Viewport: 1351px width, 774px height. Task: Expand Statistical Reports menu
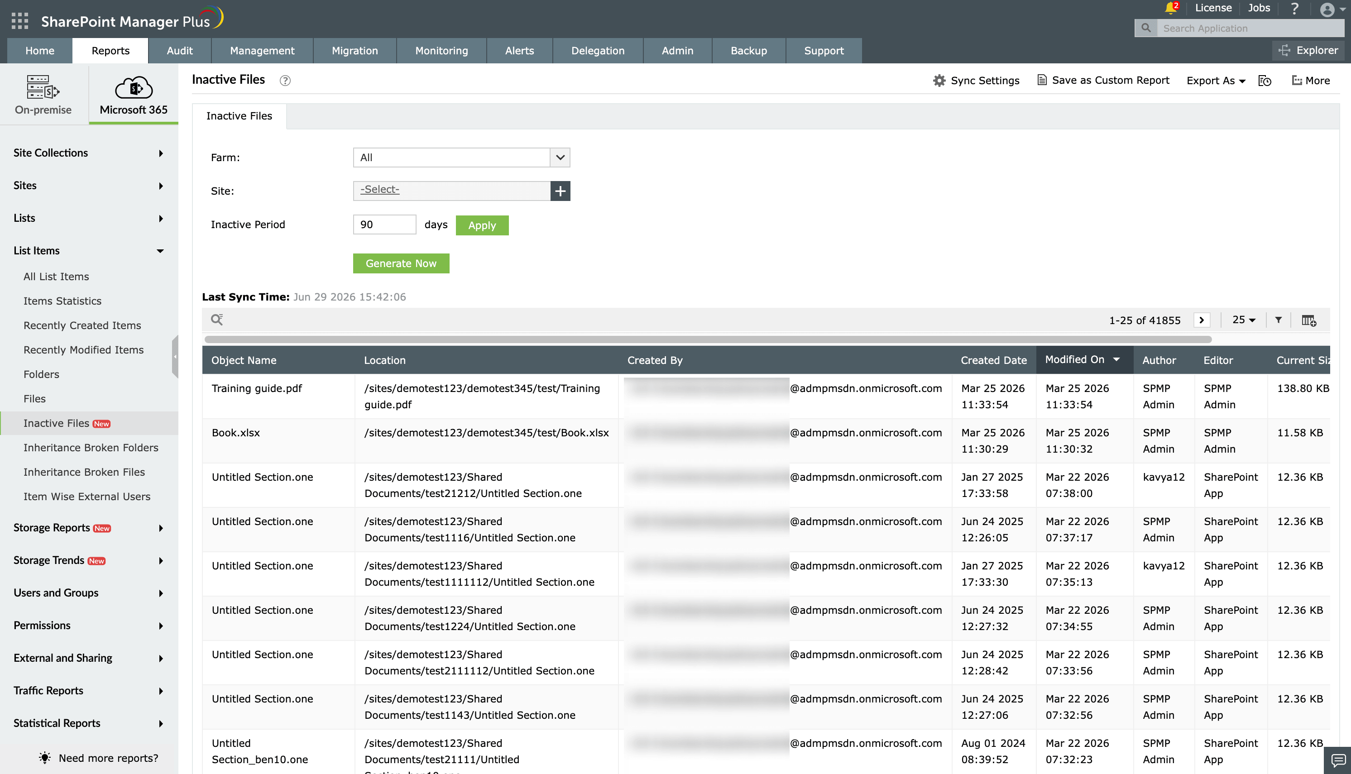[x=89, y=723]
